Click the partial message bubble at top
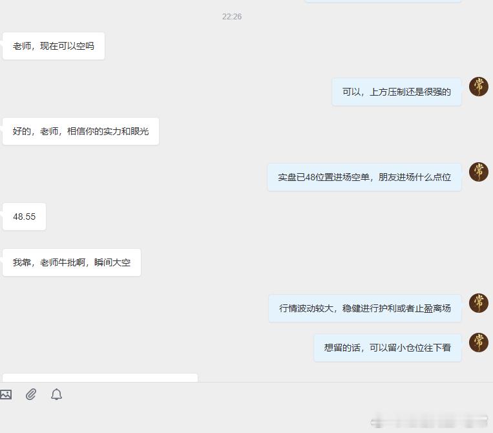Viewport: 493px width, 433px height. coord(383,1)
